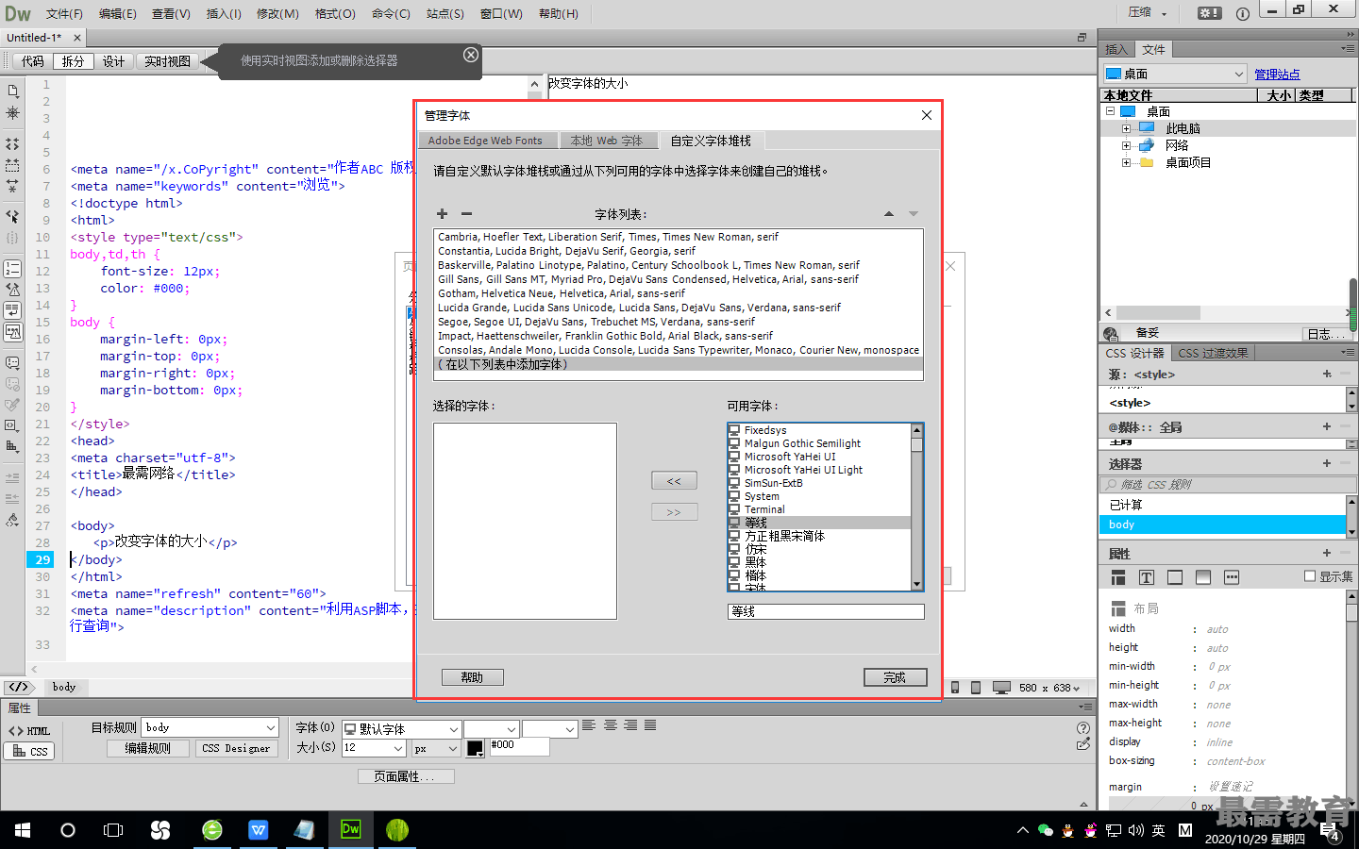Show text properties category icon
Screen dimensions: 1359x849
1147,577
